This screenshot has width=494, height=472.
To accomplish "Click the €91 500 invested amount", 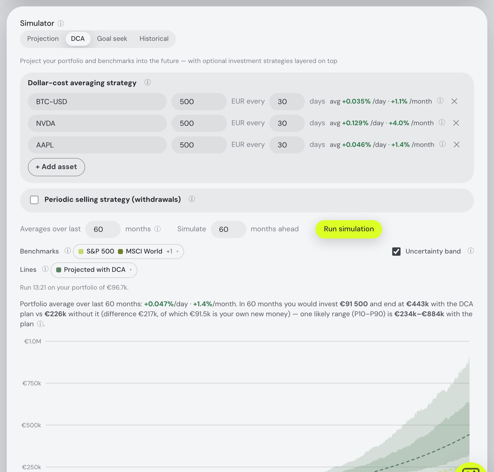I will coord(354,304).
